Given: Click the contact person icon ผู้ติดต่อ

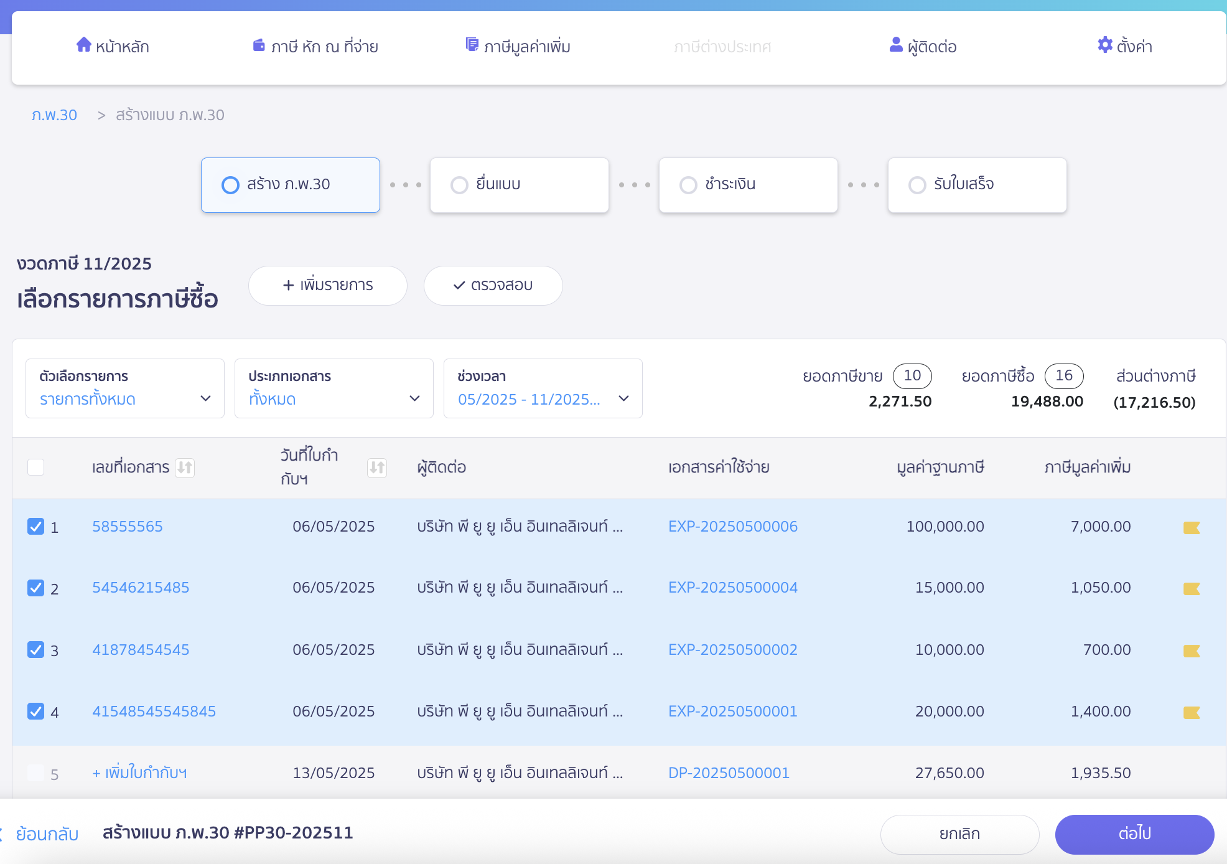Looking at the screenshot, I should [895, 45].
